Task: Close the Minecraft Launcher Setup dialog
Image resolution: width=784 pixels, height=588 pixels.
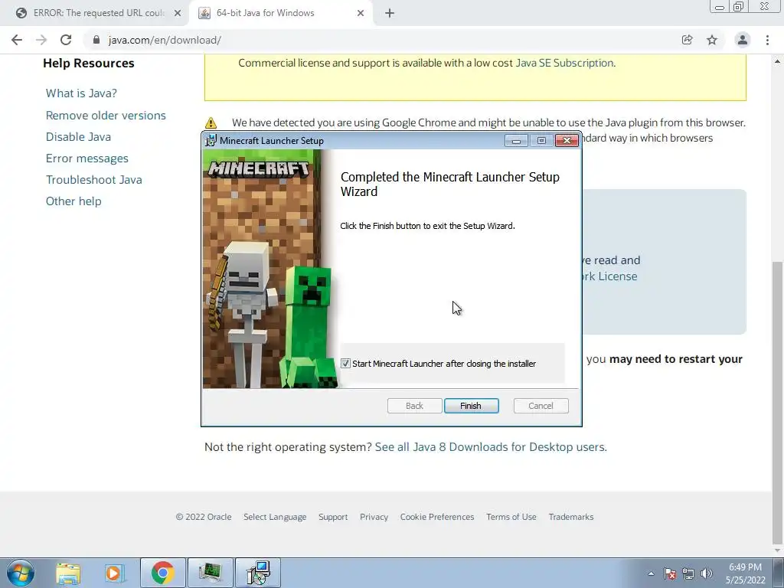Action: click(567, 141)
